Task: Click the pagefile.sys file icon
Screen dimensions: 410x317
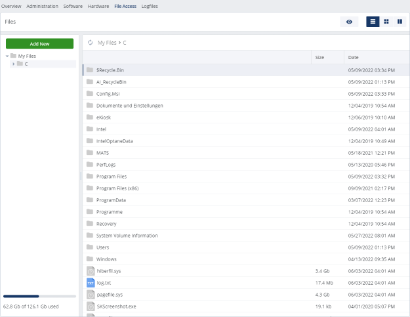Action: [x=91, y=295]
